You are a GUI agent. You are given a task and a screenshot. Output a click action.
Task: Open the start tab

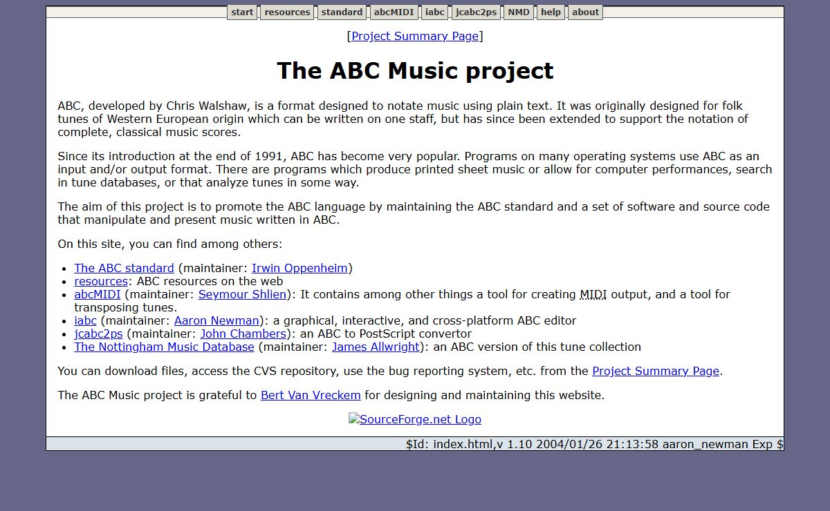242,12
